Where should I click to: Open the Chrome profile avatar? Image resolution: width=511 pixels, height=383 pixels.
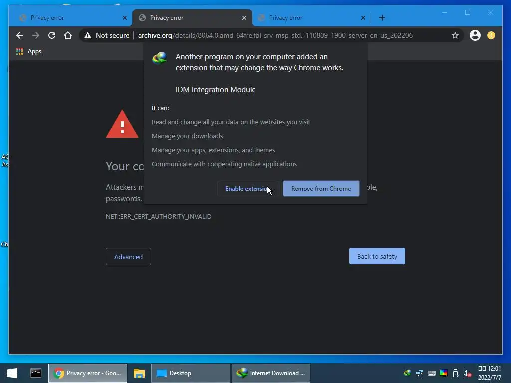pos(475,35)
